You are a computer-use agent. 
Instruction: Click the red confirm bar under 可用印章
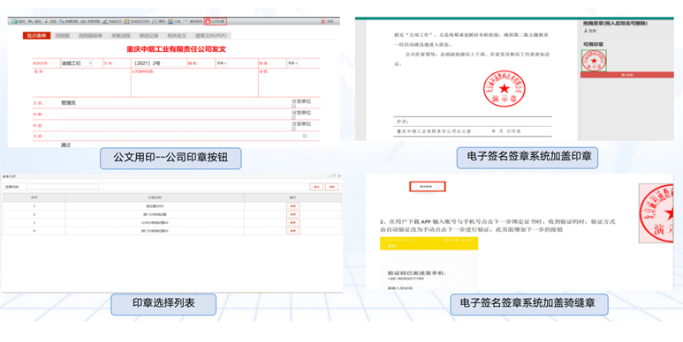pyautogui.click(x=626, y=75)
